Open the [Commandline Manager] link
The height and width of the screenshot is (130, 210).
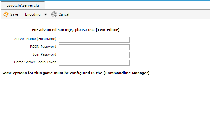[126, 73]
